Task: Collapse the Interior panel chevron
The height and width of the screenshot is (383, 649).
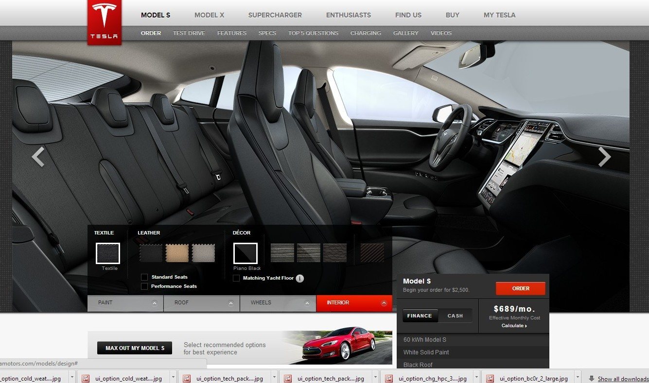Action: pos(384,303)
